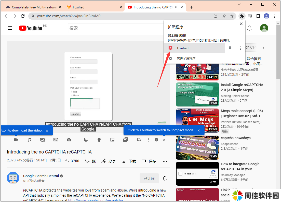Open the Google Search Central channel link
This screenshot has height=202, width=281.
coord(41,176)
